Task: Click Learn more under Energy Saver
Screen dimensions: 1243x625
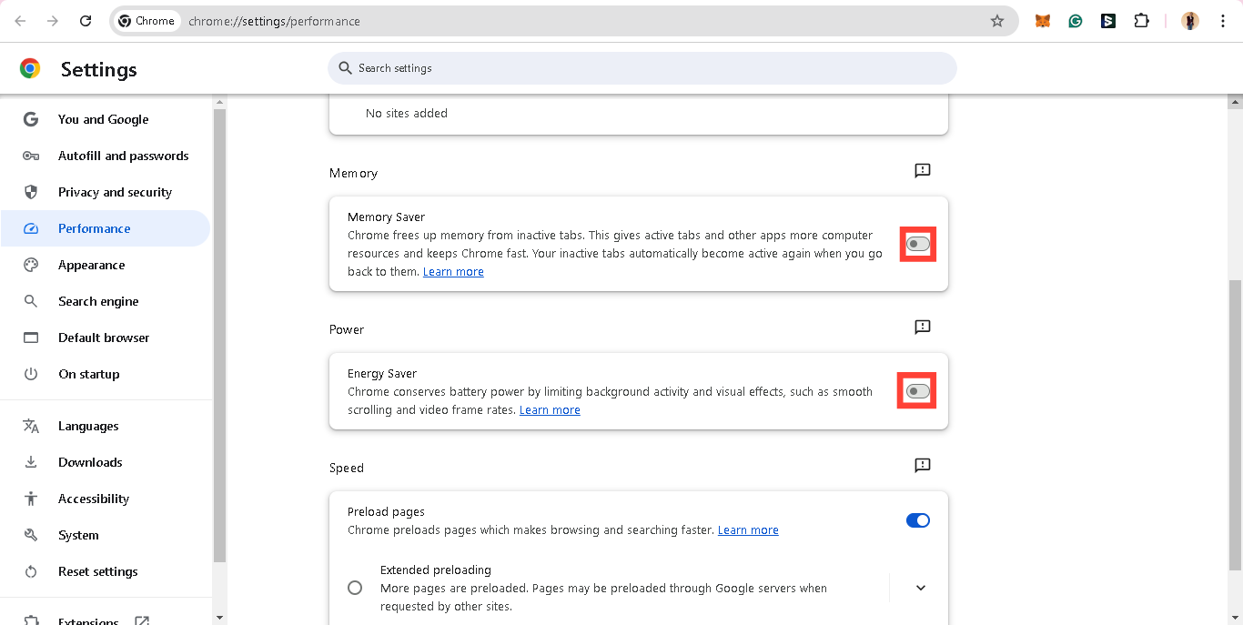Action: [550, 410]
